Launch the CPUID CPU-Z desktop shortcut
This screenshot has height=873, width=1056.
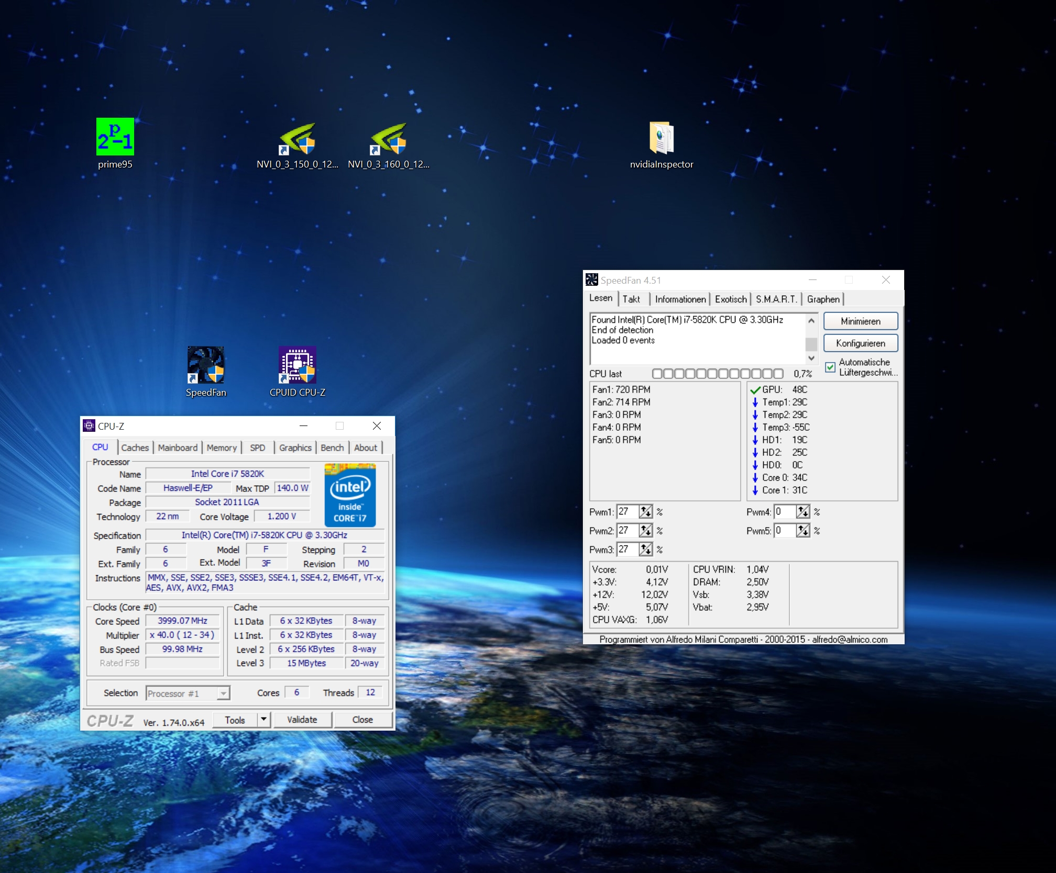point(297,365)
